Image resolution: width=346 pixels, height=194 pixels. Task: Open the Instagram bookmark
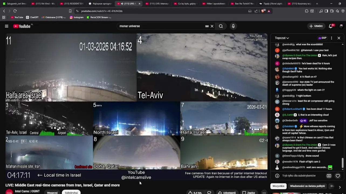77,17
